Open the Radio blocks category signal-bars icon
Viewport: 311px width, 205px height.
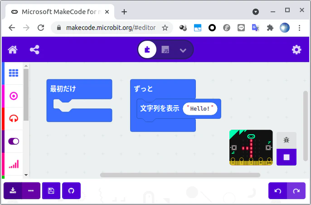[x=14, y=164]
